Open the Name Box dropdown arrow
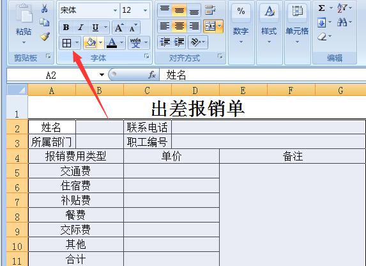 click(102, 75)
